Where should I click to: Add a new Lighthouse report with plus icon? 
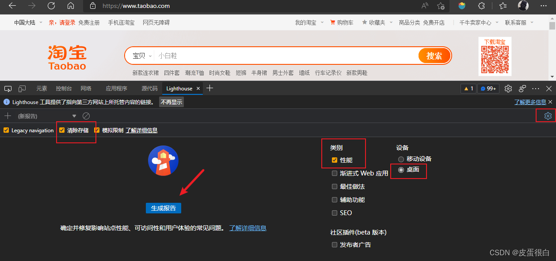pyautogui.click(x=8, y=116)
